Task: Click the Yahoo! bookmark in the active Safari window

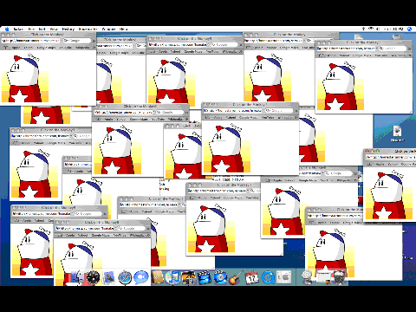Action: click(x=393, y=164)
